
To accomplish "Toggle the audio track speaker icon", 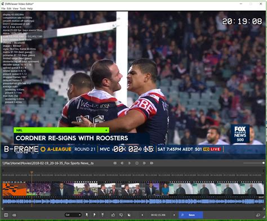I will [14, 215].
